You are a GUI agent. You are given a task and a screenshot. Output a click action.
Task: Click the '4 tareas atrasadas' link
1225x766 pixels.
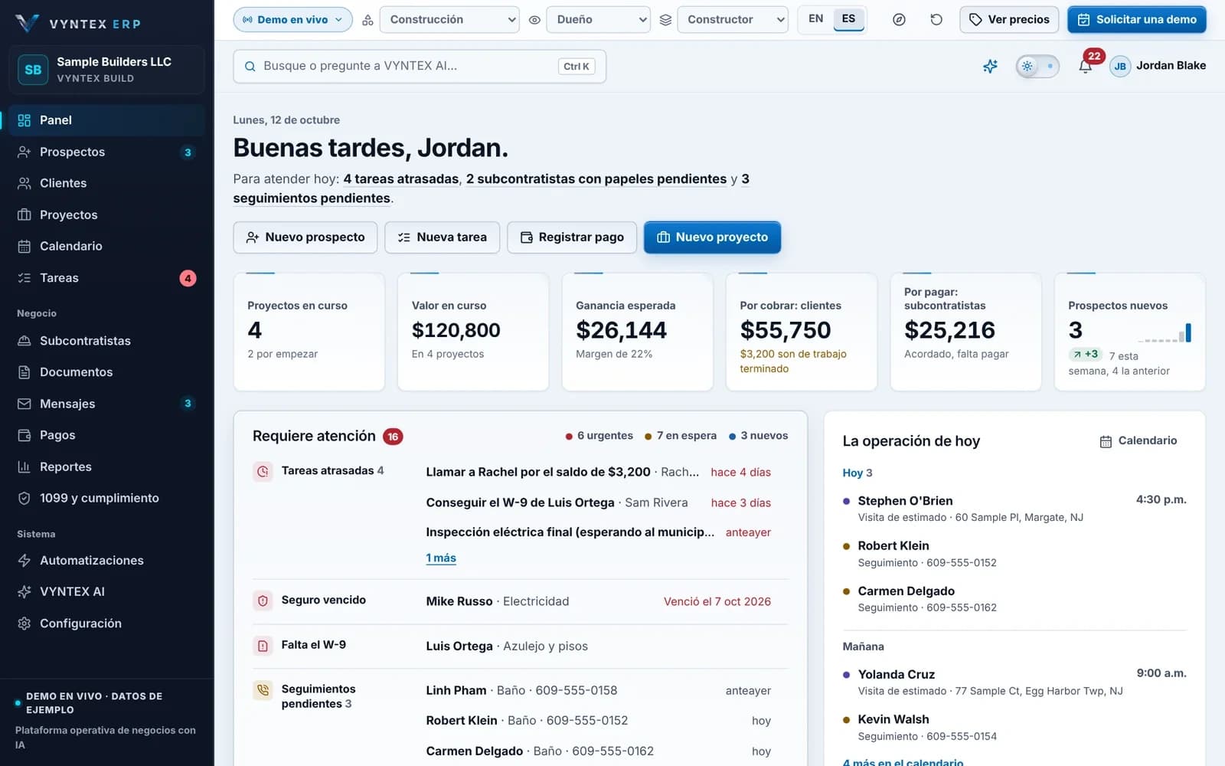tap(401, 179)
